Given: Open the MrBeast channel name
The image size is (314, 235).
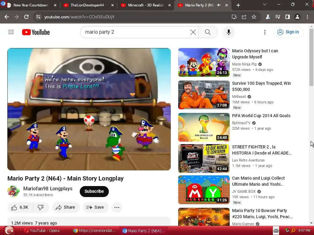Looking at the screenshot, I should (239, 96).
